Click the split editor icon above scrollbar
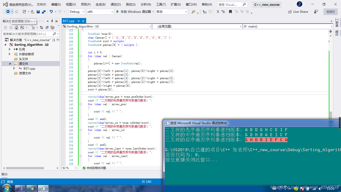This screenshot has height=192, width=341. point(331,32)
